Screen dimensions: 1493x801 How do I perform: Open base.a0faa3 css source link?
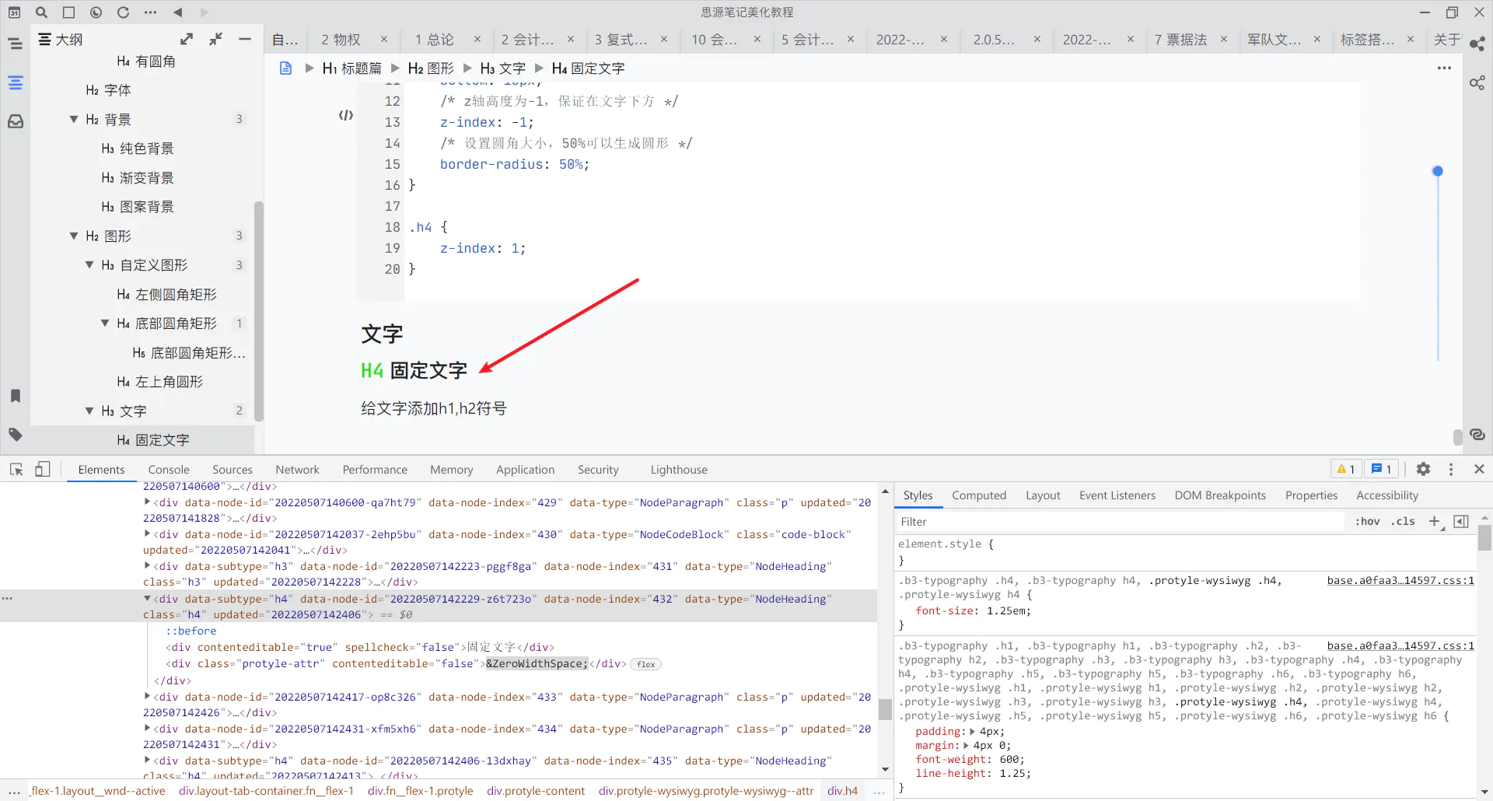[x=1400, y=581]
